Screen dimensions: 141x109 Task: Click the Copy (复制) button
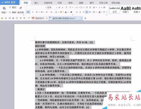pyautogui.click(x=13, y=12)
